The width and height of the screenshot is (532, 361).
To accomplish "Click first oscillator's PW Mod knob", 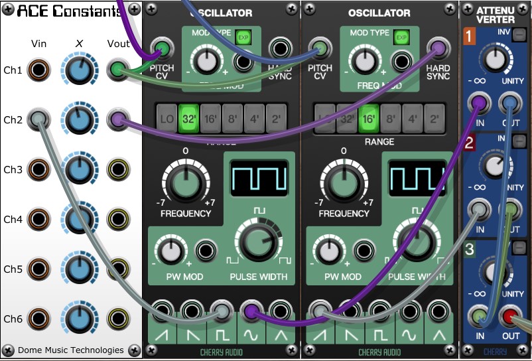I will pos(170,252).
